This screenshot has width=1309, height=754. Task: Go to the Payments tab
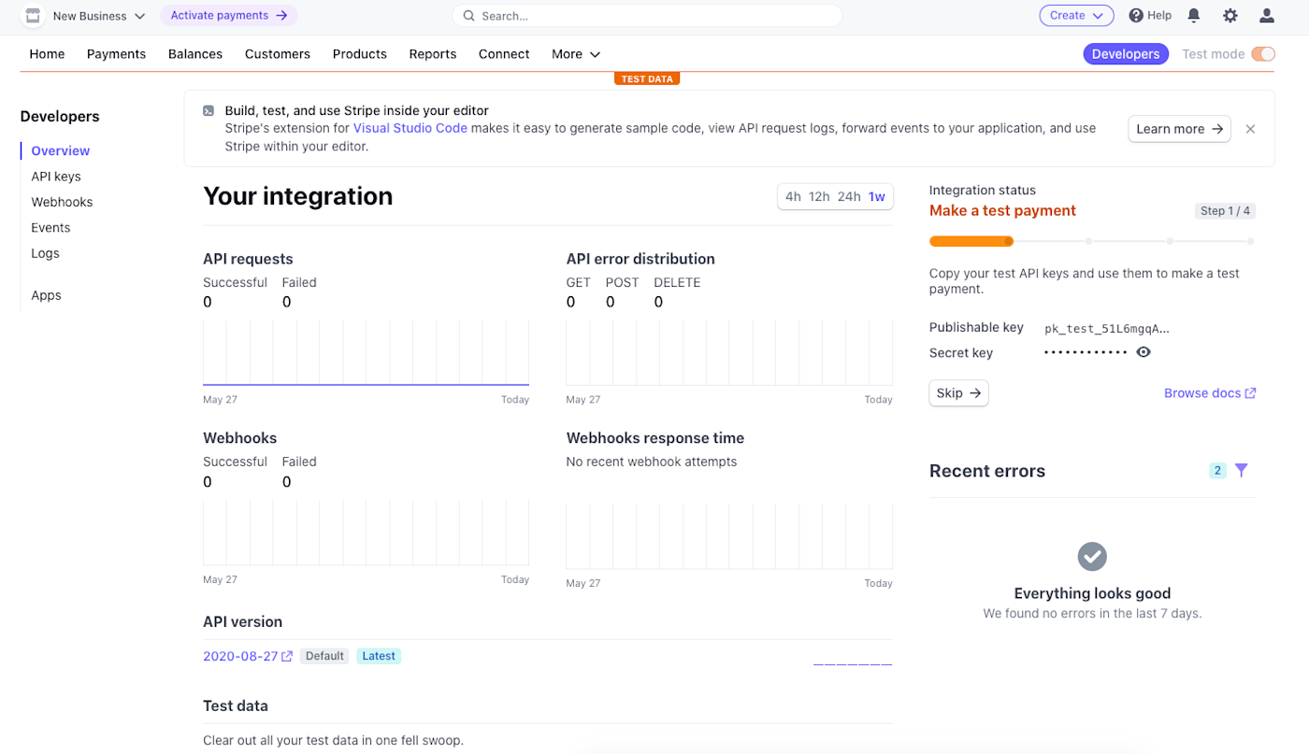[116, 54]
